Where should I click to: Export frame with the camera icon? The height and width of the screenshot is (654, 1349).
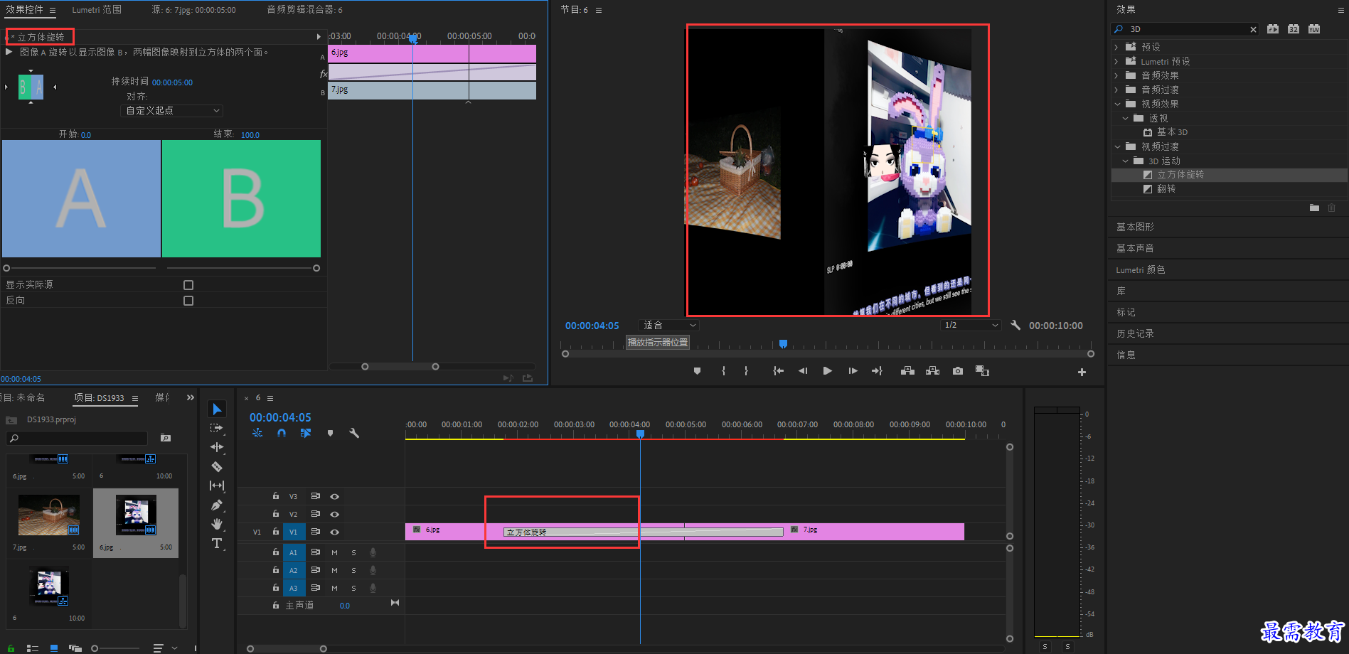coord(958,371)
